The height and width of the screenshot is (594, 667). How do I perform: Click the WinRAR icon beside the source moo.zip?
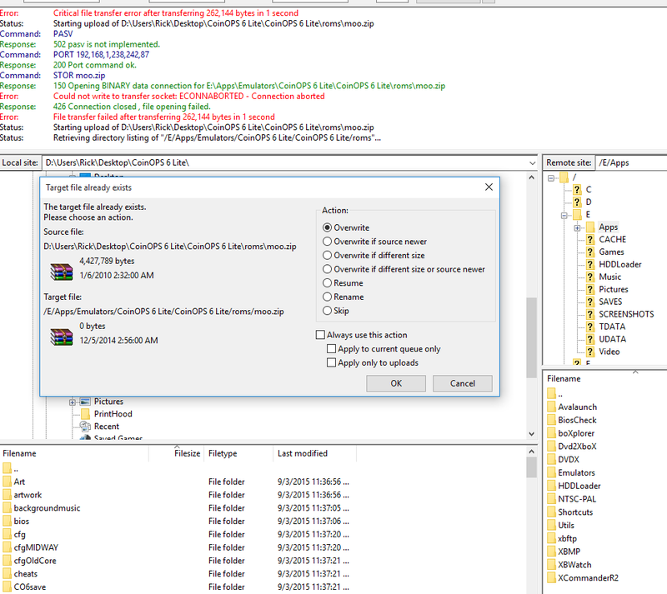tap(61, 272)
